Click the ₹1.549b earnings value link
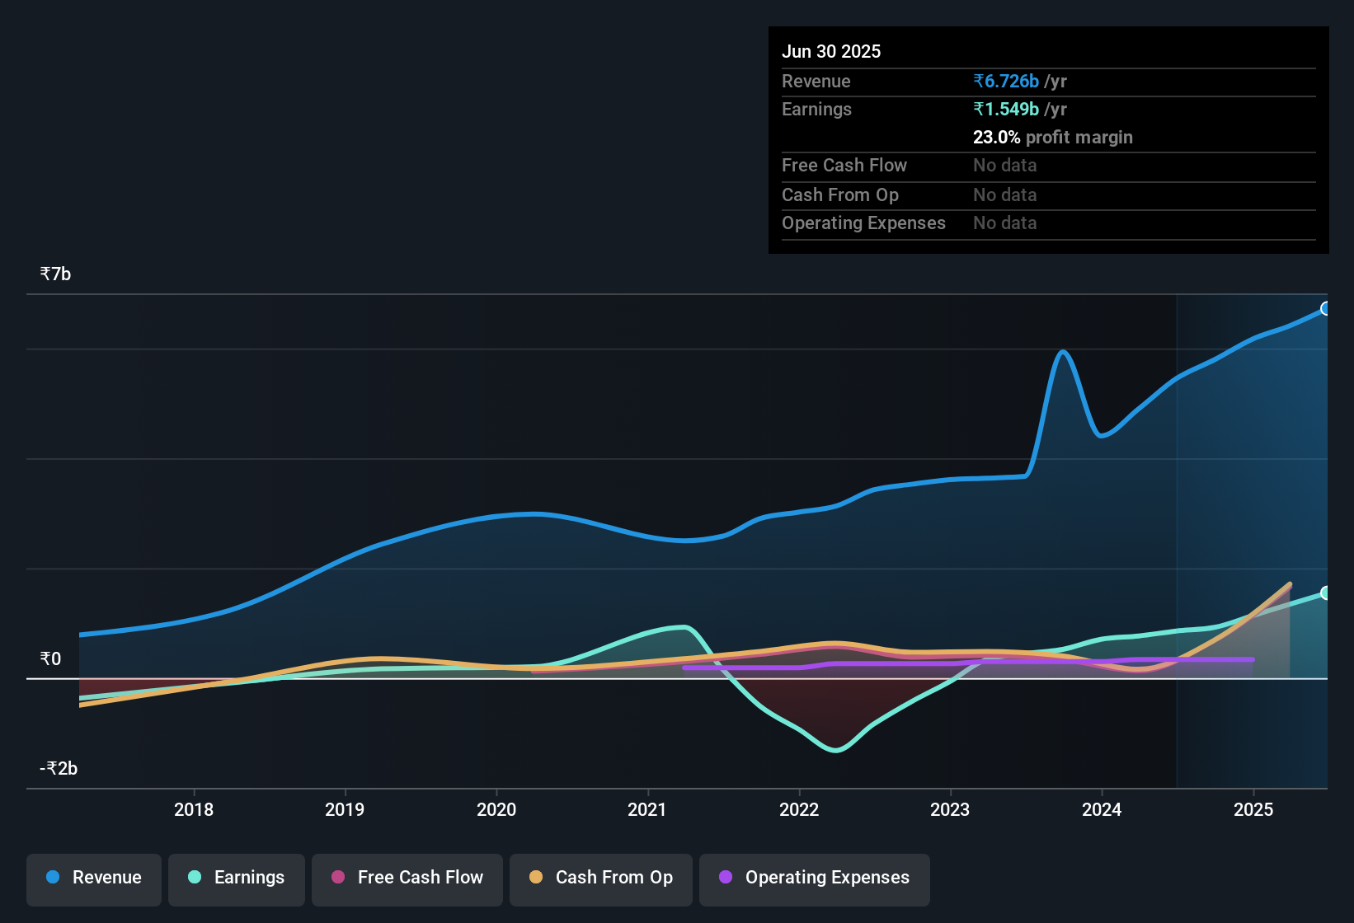 [x=1005, y=109]
